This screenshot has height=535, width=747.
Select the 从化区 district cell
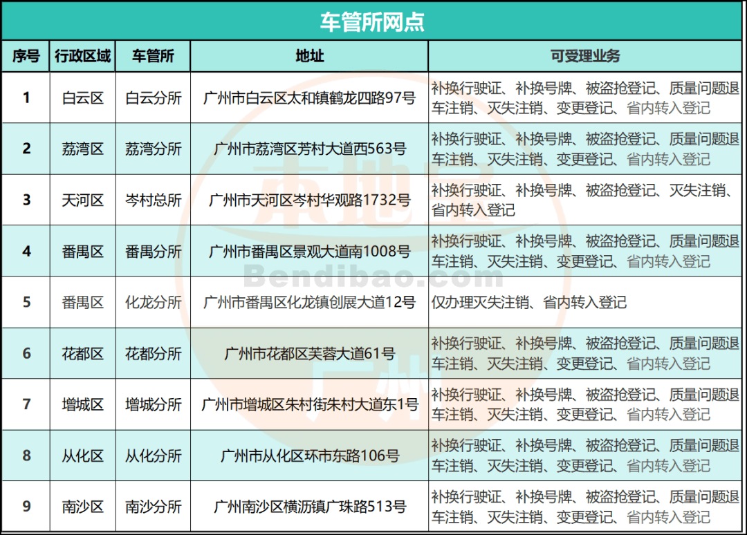coord(83,456)
